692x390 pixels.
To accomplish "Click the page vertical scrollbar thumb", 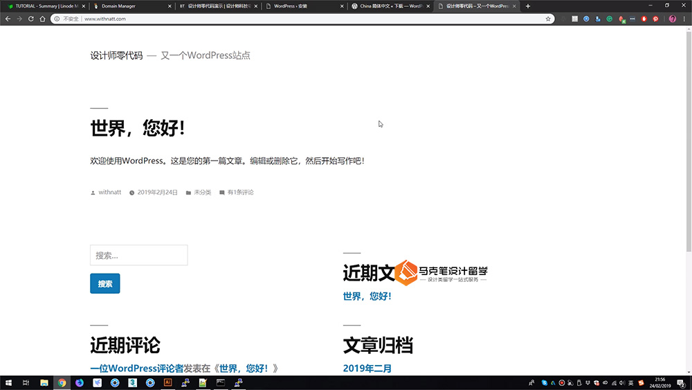I will pyautogui.click(x=689, y=141).
